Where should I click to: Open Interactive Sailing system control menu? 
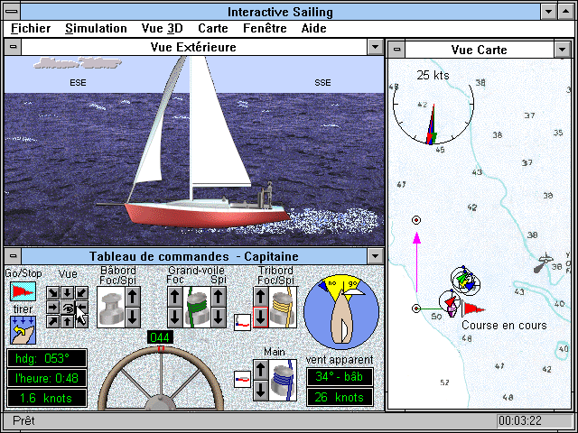pos(12,12)
